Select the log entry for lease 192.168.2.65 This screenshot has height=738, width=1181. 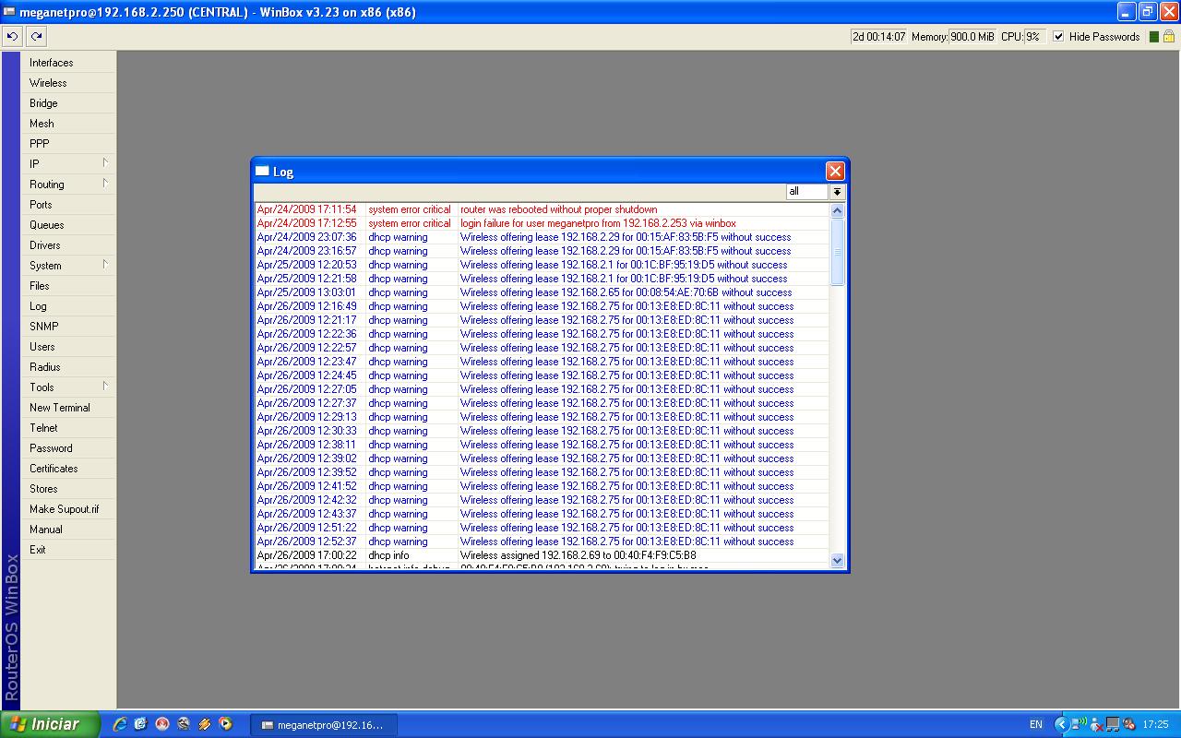tap(543, 292)
